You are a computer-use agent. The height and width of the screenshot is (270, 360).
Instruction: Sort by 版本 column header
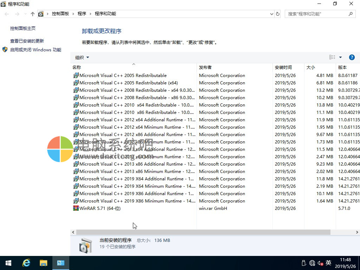click(348, 67)
